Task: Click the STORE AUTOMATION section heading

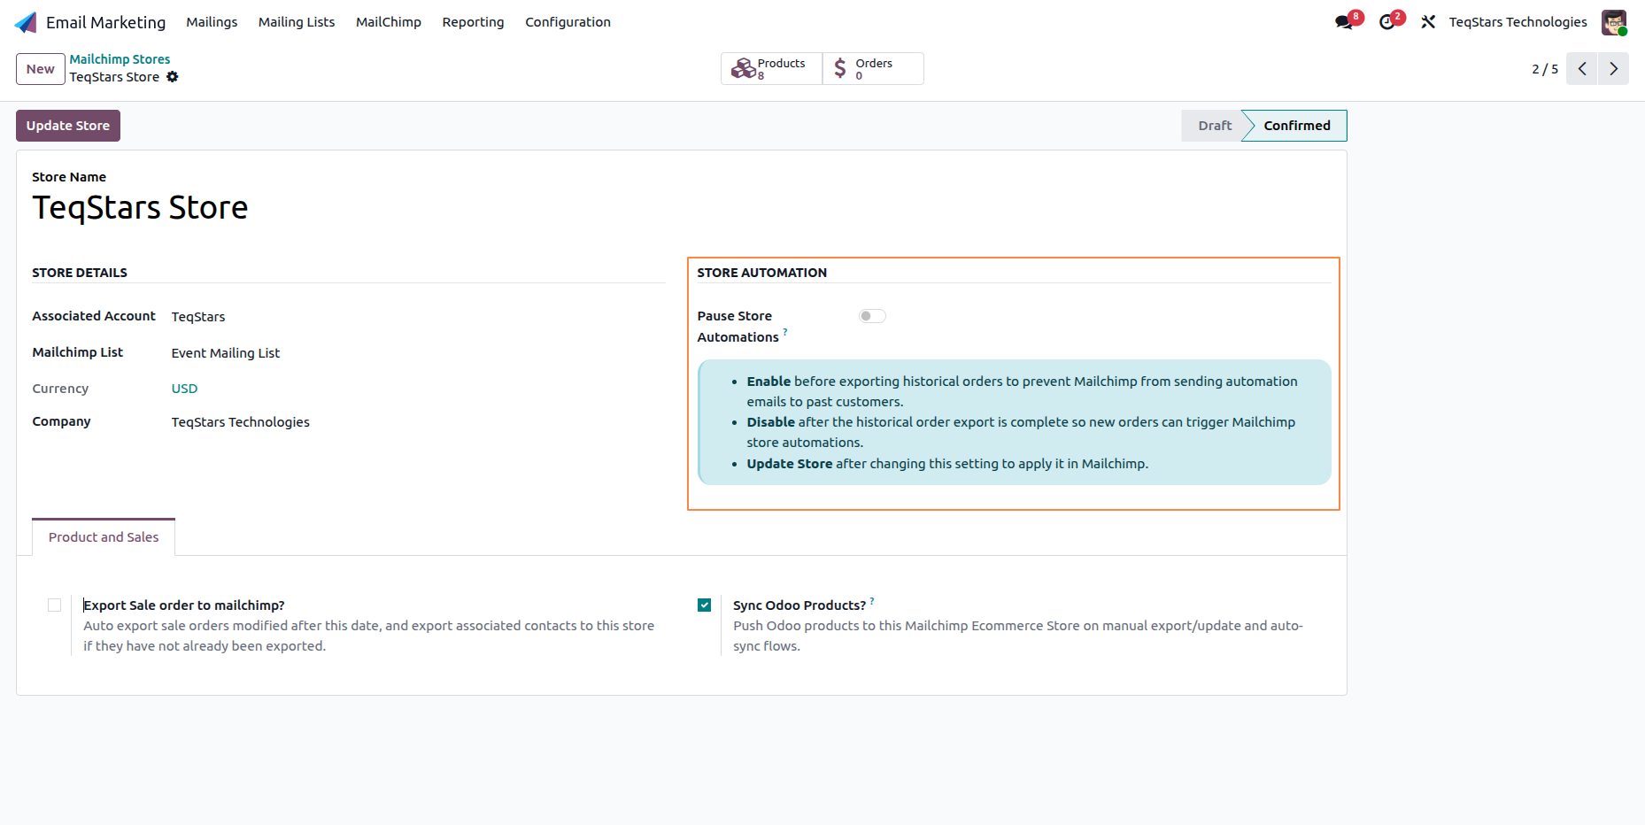Action: click(761, 273)
